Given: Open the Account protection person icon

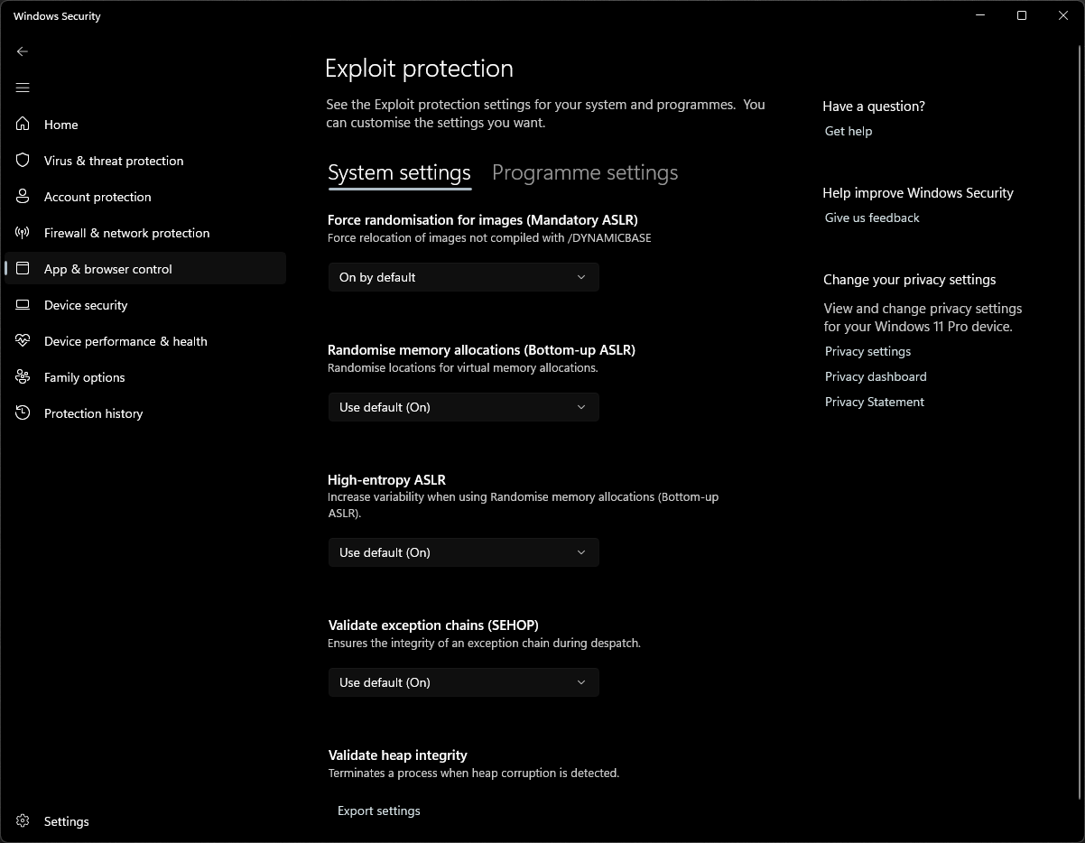Looking at the screenshot, I should click(x=23, y=196).
